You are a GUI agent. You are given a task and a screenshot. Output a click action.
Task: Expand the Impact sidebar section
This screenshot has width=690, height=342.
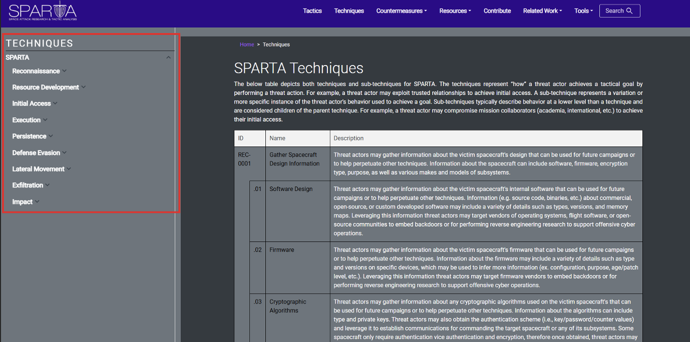(26, 201)
